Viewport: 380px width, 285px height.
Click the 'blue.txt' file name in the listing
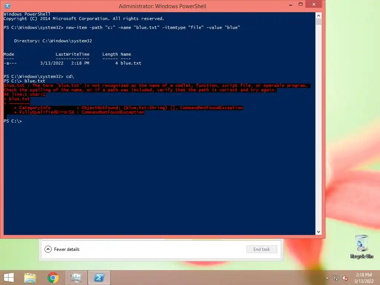[x=131, y=63]
